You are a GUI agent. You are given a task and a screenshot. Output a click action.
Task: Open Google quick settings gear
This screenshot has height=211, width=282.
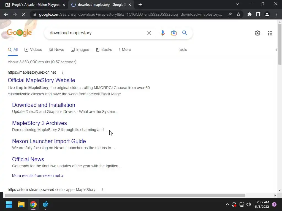pyautogui.click(x=257, y=33)
